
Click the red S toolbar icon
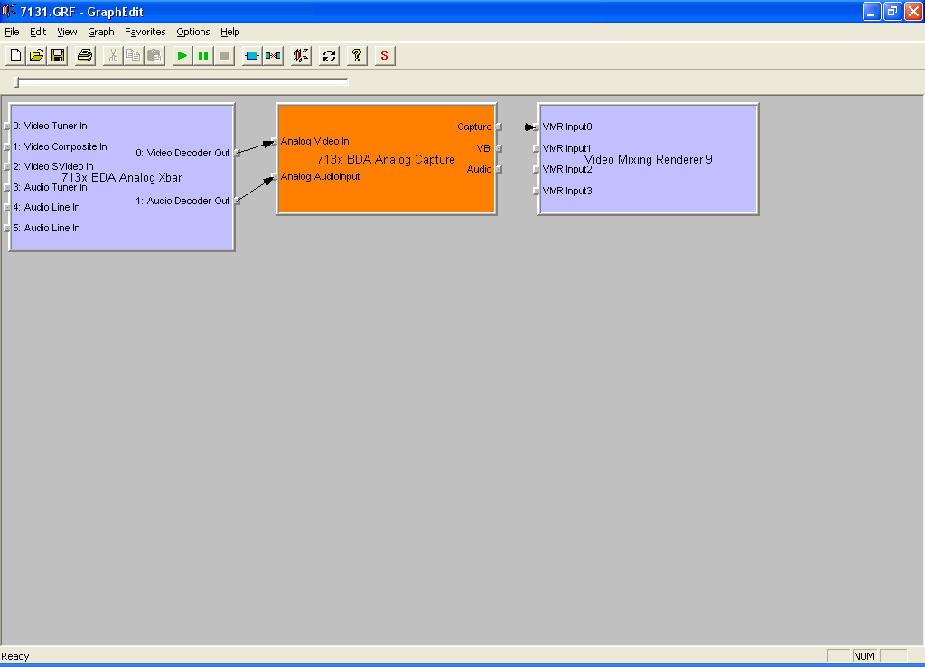[x=385, y=55]
